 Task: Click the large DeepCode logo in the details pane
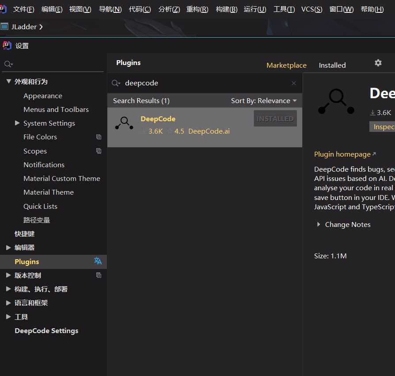[336, 101]
